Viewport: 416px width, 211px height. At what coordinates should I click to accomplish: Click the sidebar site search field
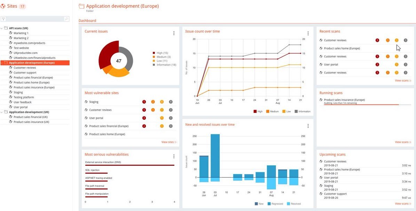click(x=35, y=19)
